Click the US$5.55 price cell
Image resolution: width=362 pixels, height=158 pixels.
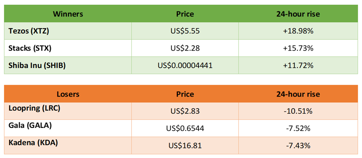tap(185, 31)
